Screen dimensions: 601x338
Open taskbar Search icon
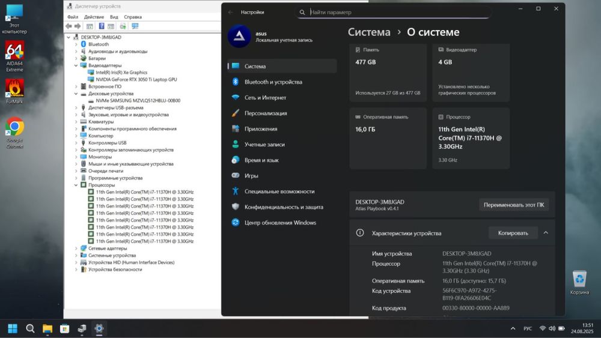click(x=30, y=328)
